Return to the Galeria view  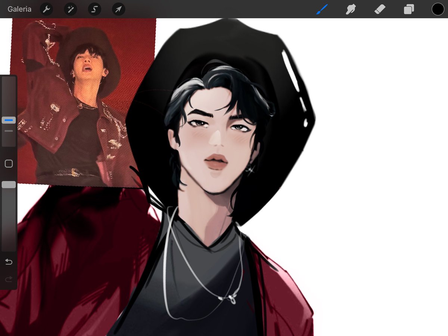coord(19,9)
